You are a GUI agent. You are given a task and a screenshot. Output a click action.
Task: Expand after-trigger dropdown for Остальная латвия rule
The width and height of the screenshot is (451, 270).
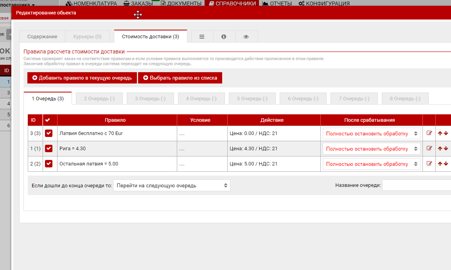click(371, 164)
